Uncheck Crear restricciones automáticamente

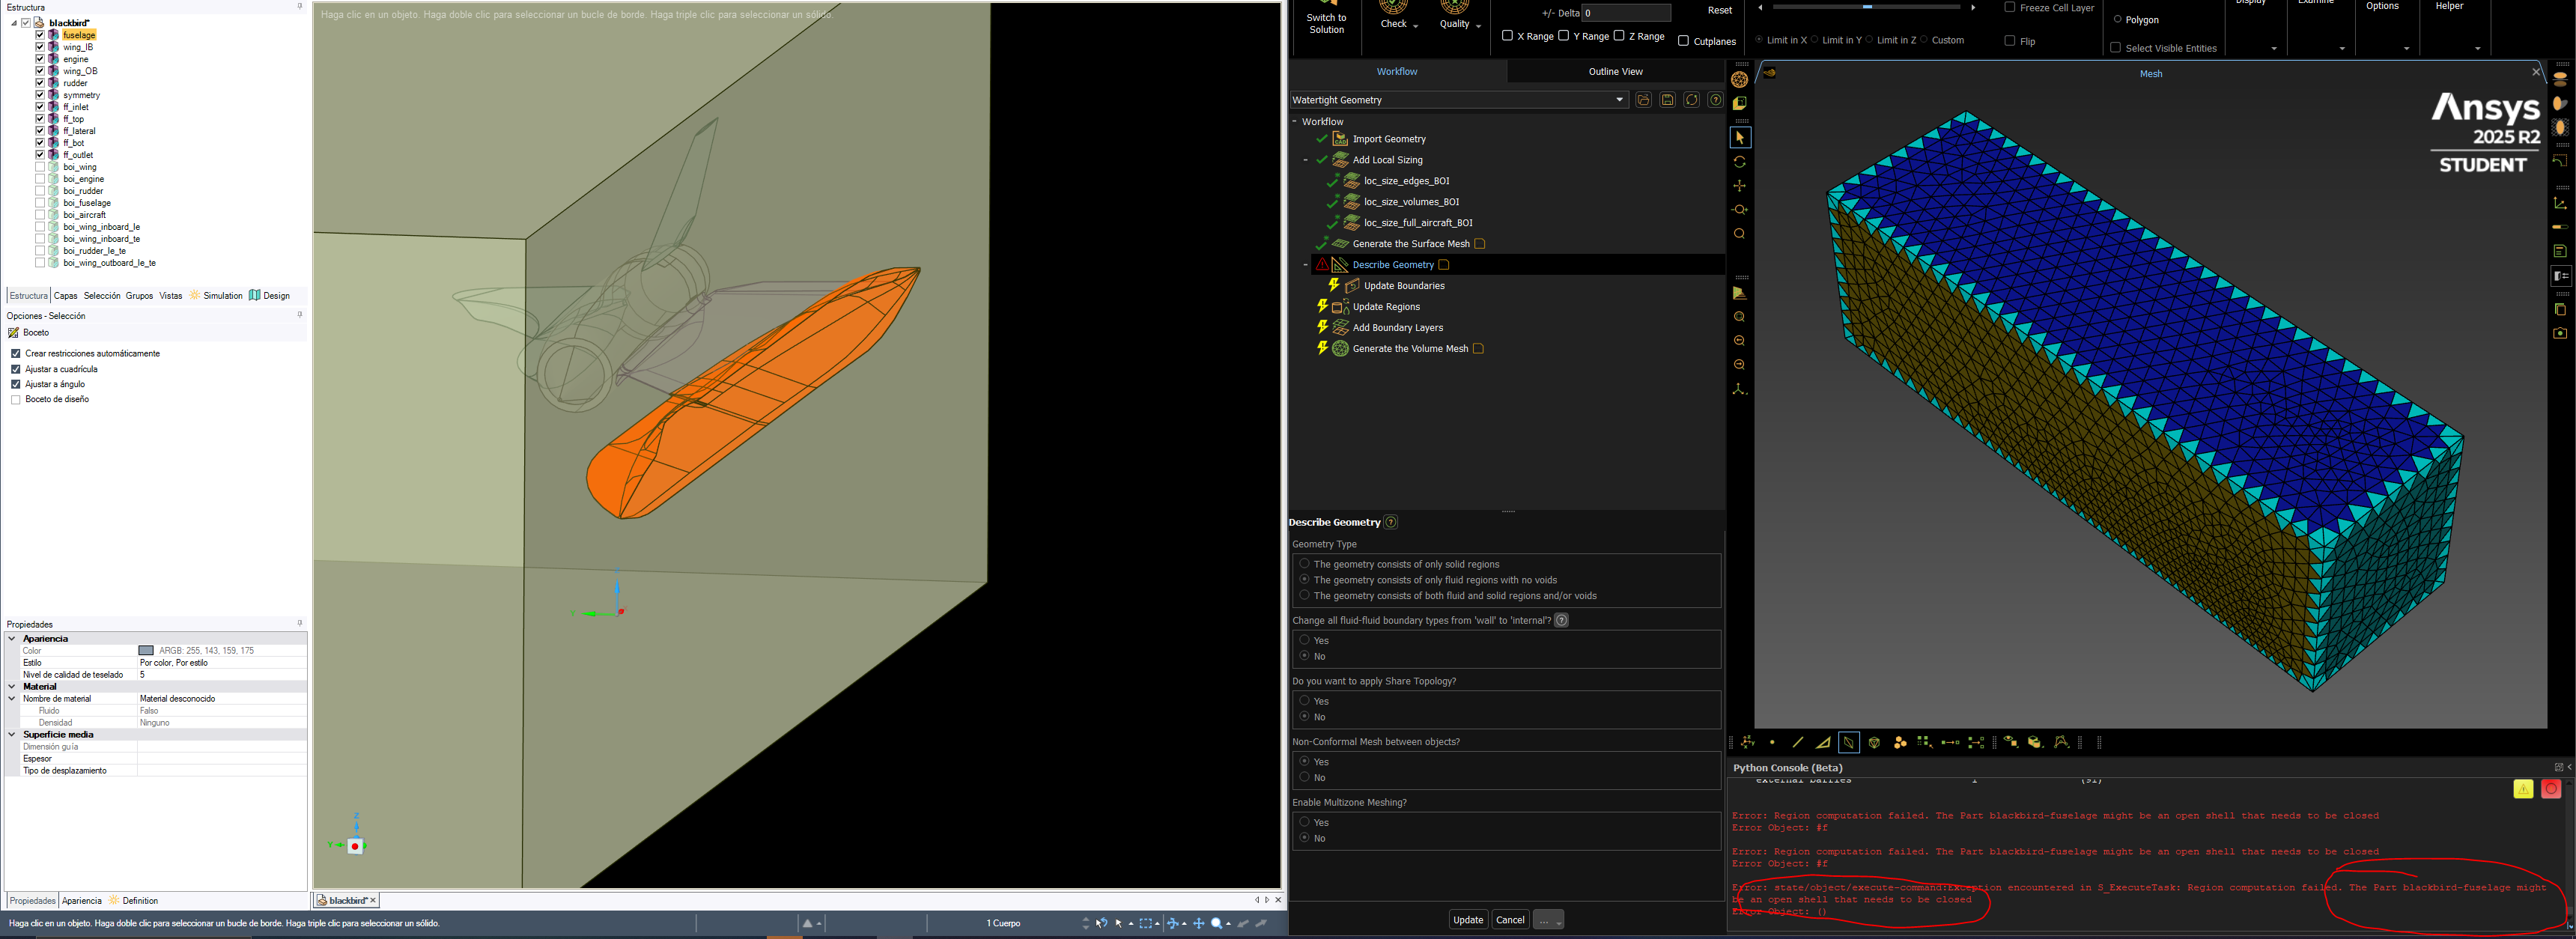pos(16,354)
